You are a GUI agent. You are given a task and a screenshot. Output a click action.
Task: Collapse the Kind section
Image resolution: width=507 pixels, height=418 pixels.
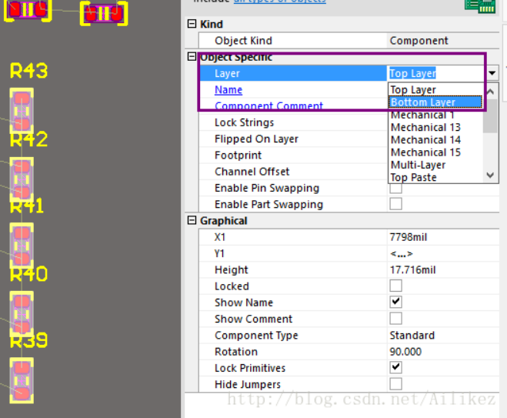click(x=192, y=25)
